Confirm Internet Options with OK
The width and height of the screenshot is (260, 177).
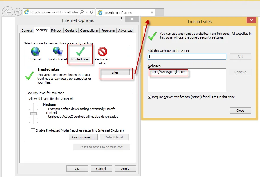click(77, 169)
